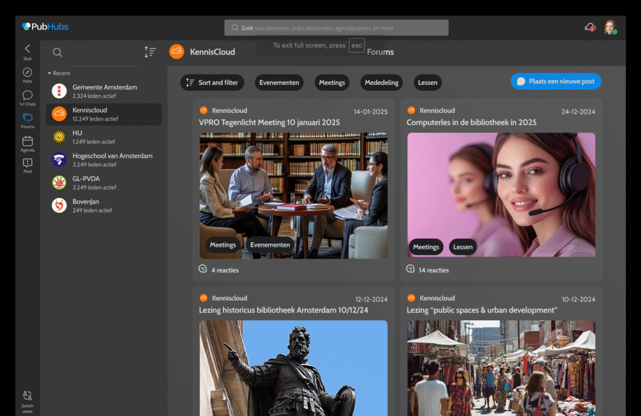The height and width of the screenshot is (416, 641).
Task: Open the Agenda calendar icon
Action: [28, 141]
